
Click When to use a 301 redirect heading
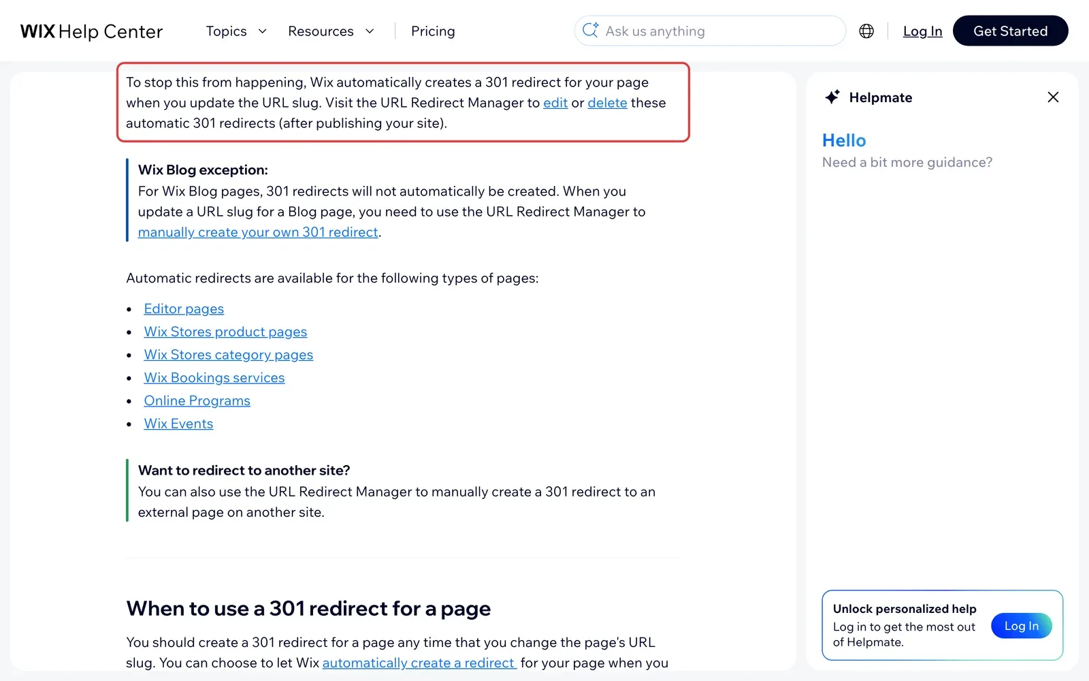click(308, 608)
